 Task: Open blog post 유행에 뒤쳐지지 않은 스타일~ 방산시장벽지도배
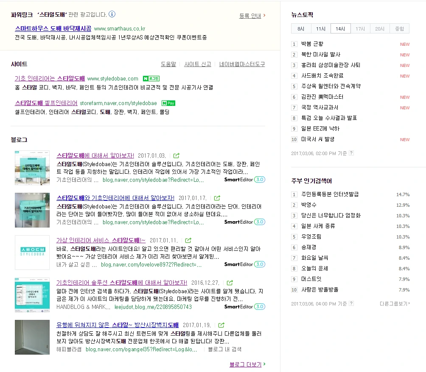pyautogui.click(x=118, y=325)
